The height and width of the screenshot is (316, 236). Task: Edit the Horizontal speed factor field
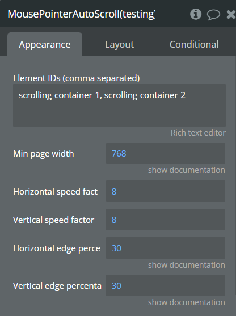(166, 191)
